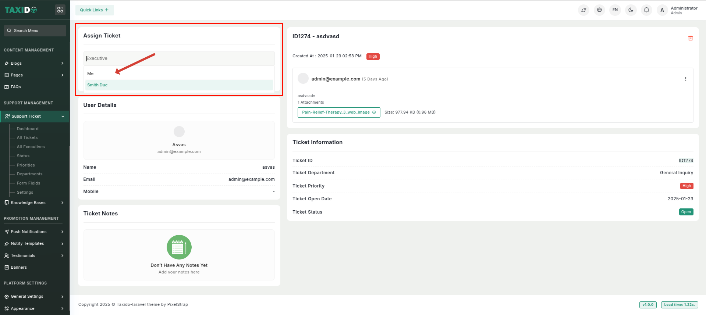
Task: Open the notifications bell icon
Action: pyautogui.click(x=646, y=10)
